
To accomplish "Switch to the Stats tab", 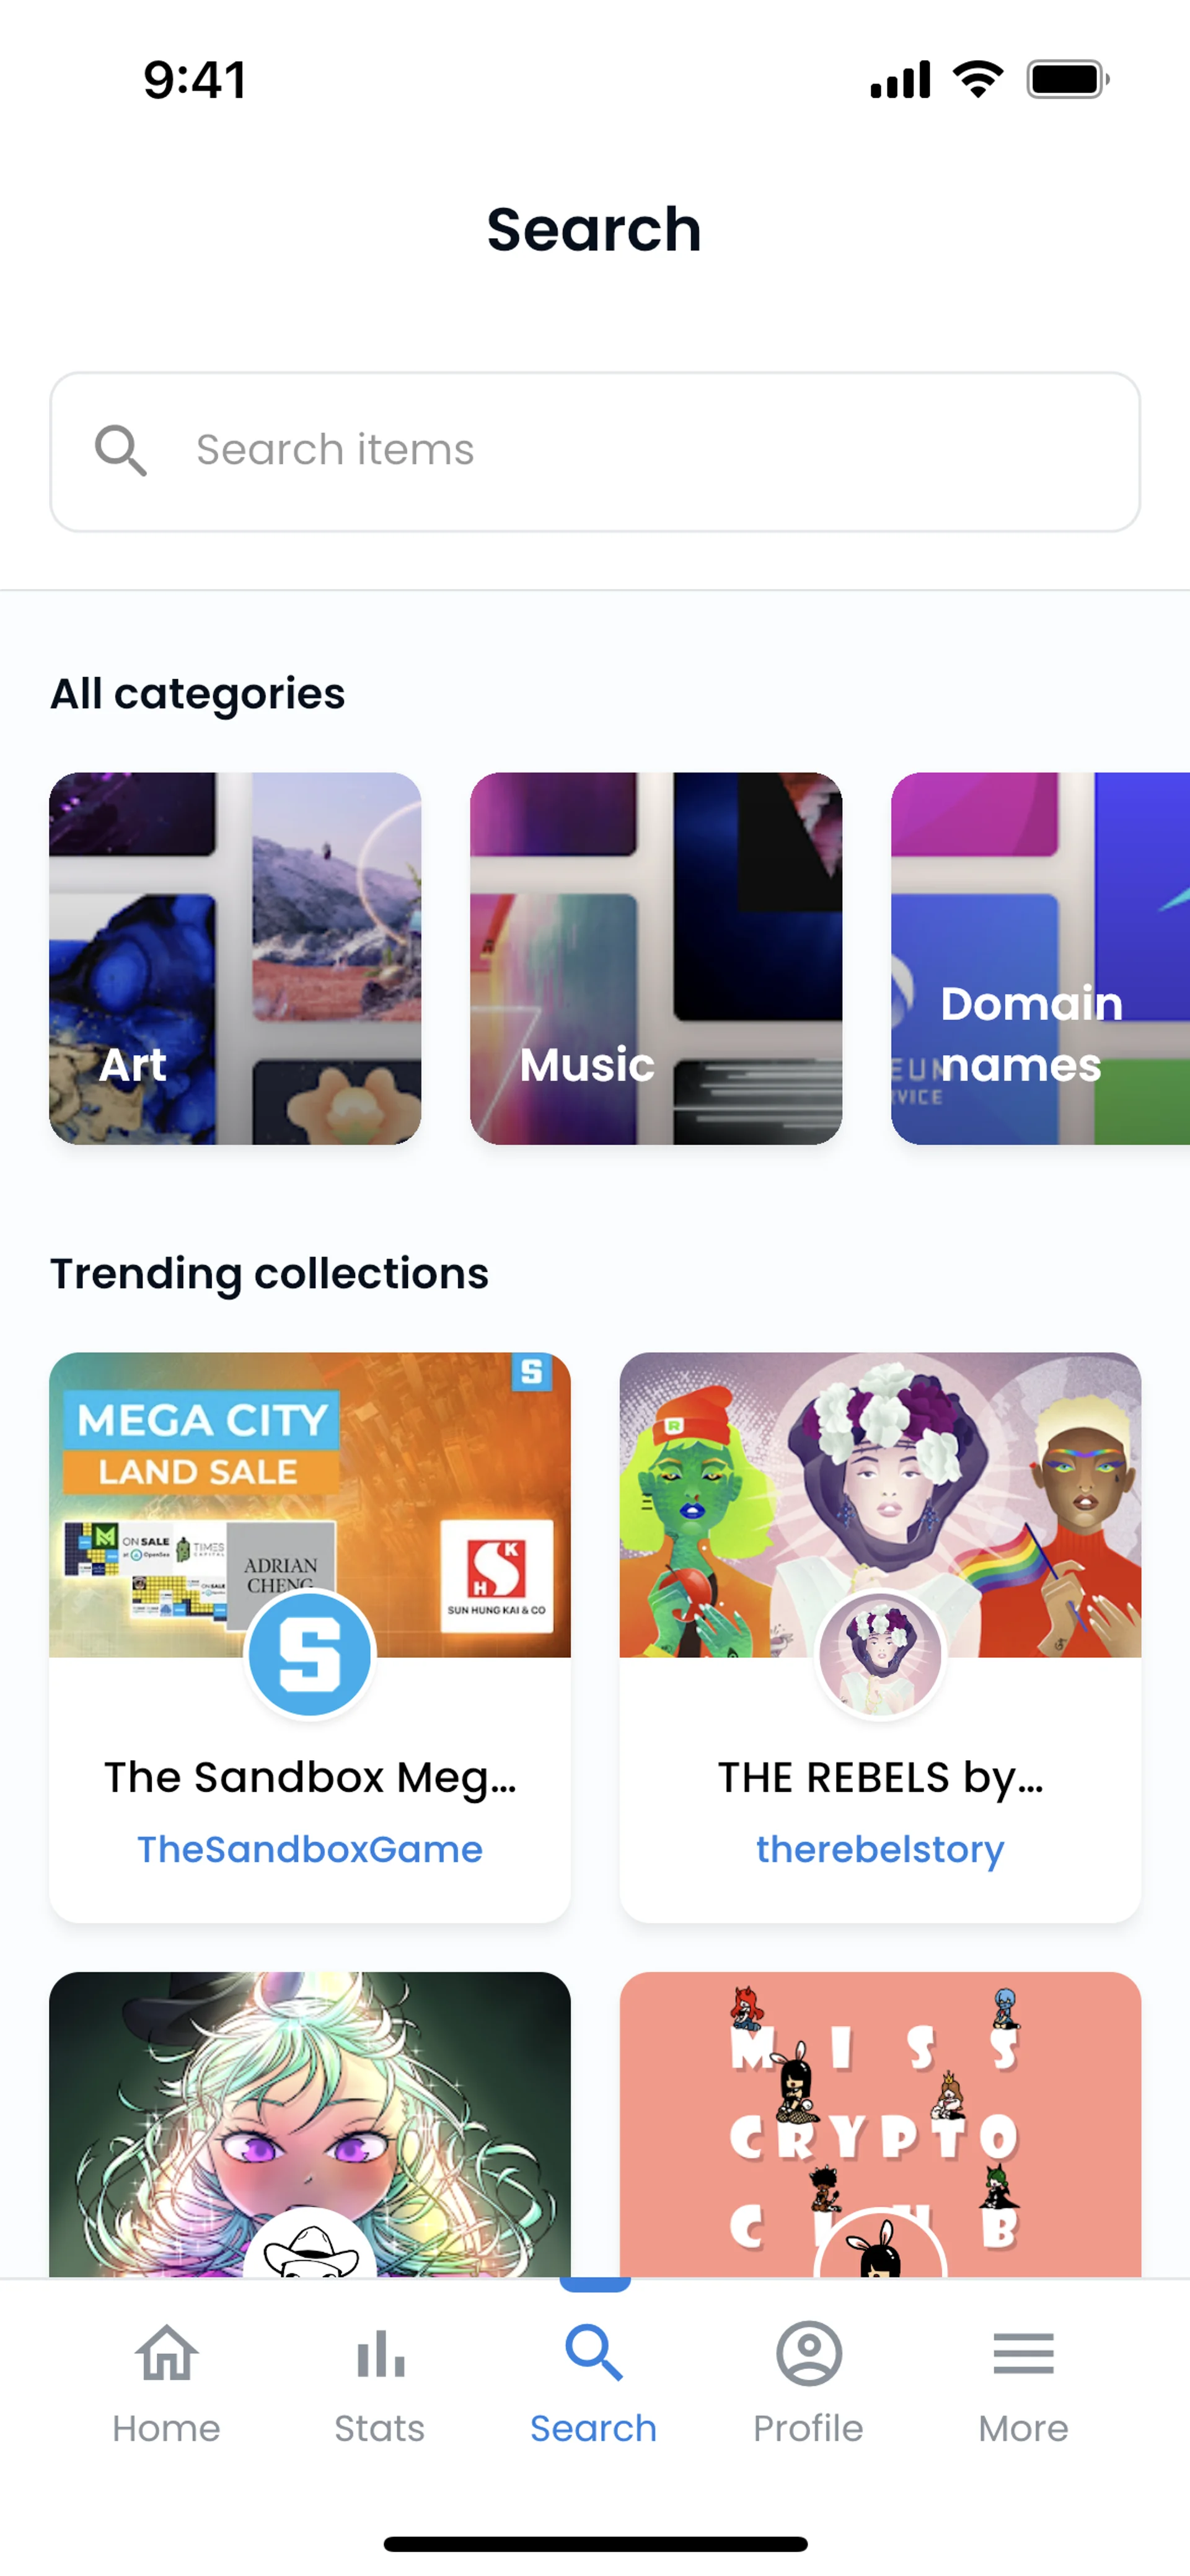I will [x=380, y=2384].
